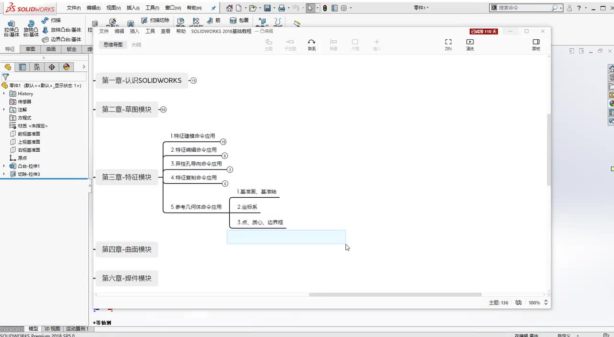Expand the 切除-拉伸3 feature
Viewport: 614px width, 337px height.
coord(4,174)
